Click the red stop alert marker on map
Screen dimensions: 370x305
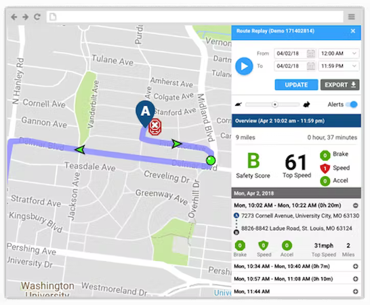pos(155,127)
